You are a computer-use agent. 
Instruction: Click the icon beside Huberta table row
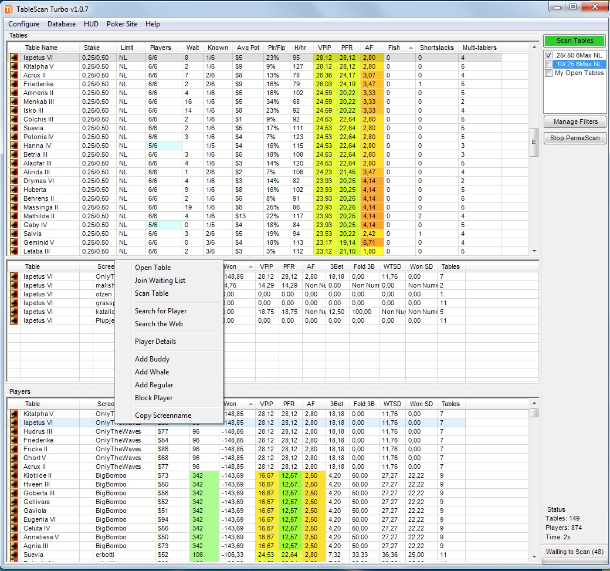[15, 190]
